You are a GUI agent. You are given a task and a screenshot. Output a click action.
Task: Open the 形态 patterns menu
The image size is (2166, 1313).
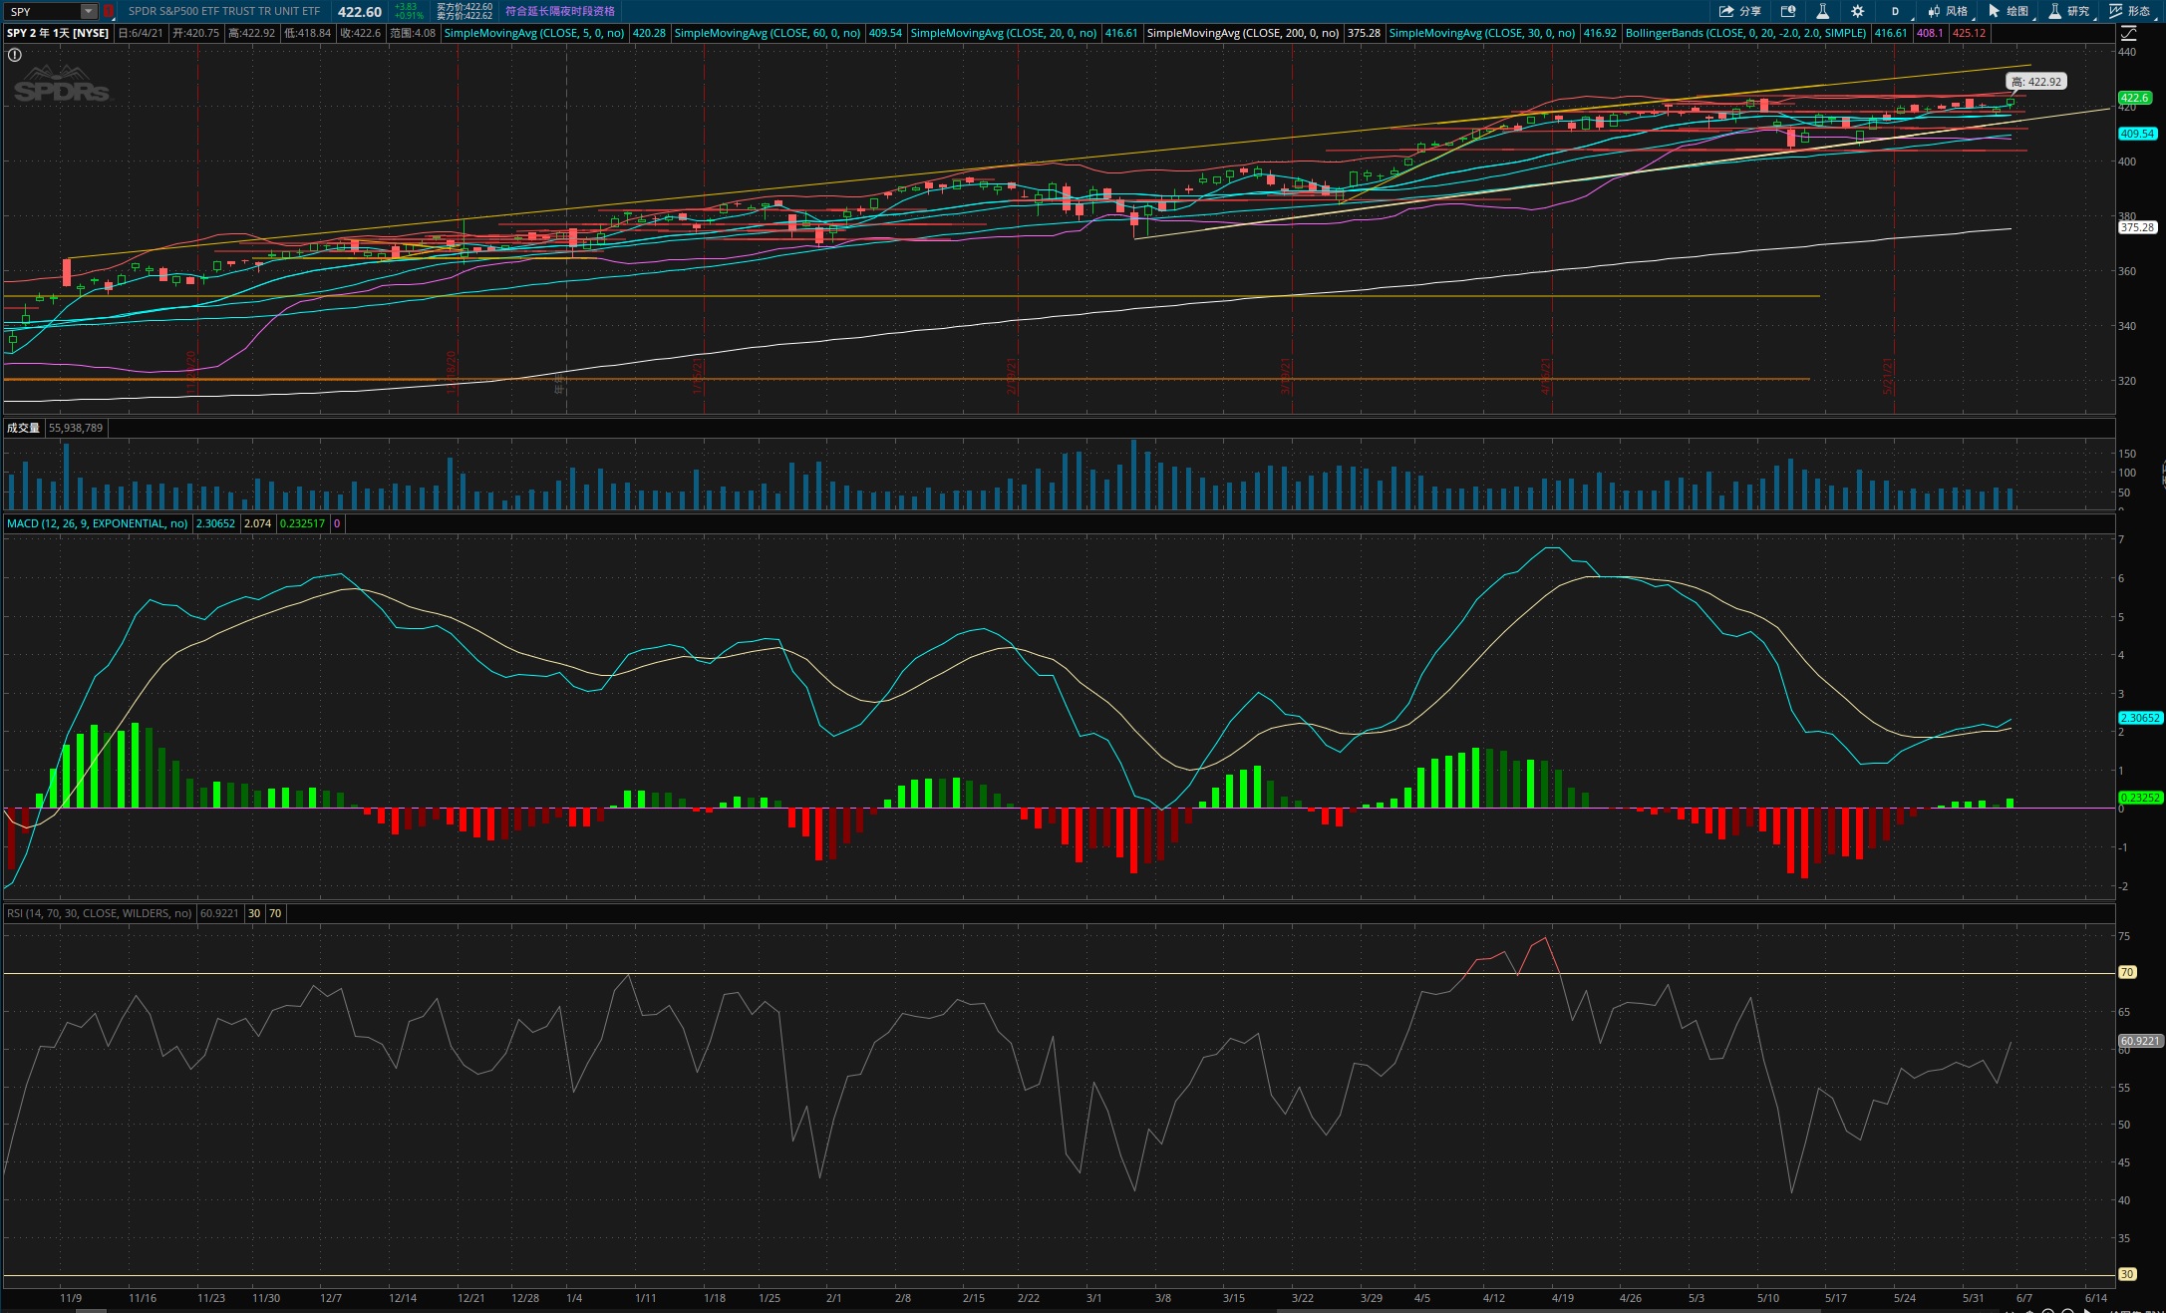tap(2129, 11)
